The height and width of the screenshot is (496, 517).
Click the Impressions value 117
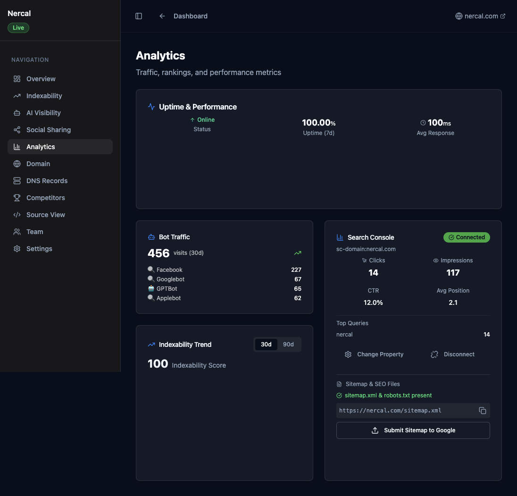453,273
